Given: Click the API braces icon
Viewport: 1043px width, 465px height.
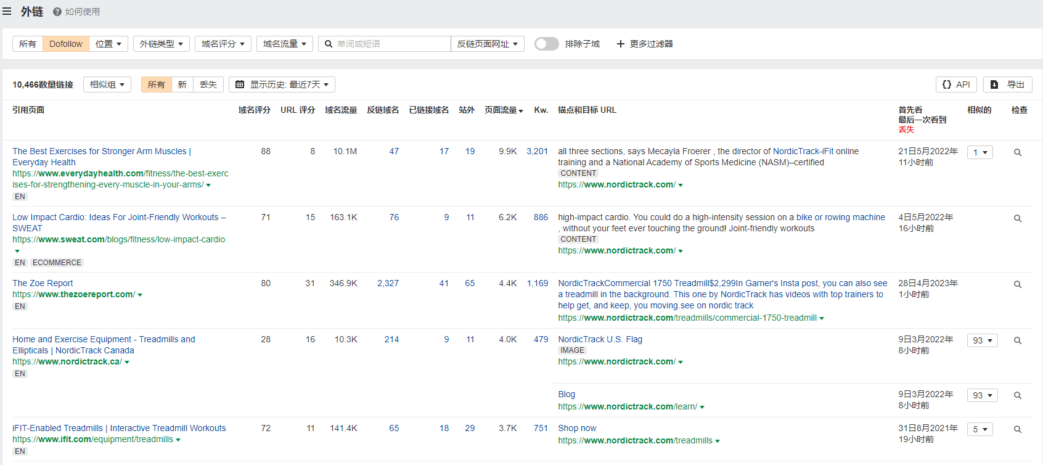Looking at the screenshot, I should click(947, 84).
